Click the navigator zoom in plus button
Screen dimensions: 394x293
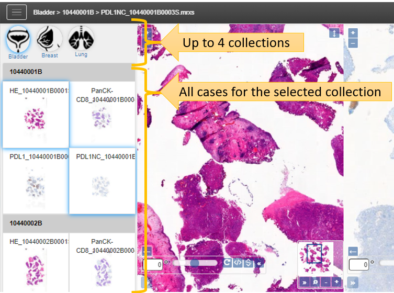pyautogui.click(x=336, y=282)
